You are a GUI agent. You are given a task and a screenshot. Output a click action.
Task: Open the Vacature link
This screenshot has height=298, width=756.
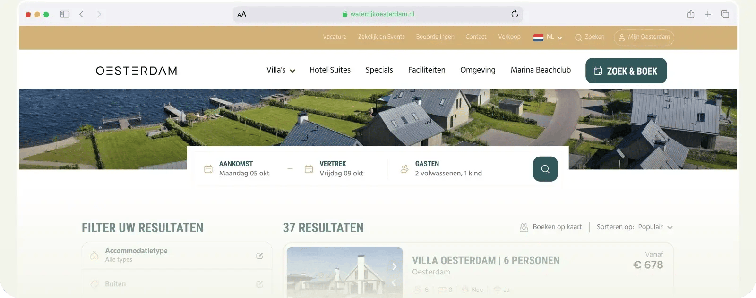click(335, 37)
